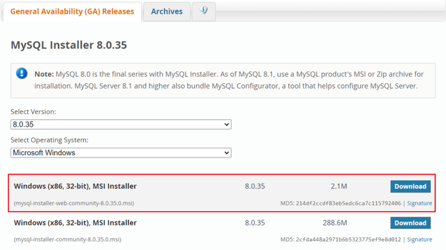Click the MSI Installer title in the 288.6M row
This screenshot has height=250, width=446.
[75, 223]
